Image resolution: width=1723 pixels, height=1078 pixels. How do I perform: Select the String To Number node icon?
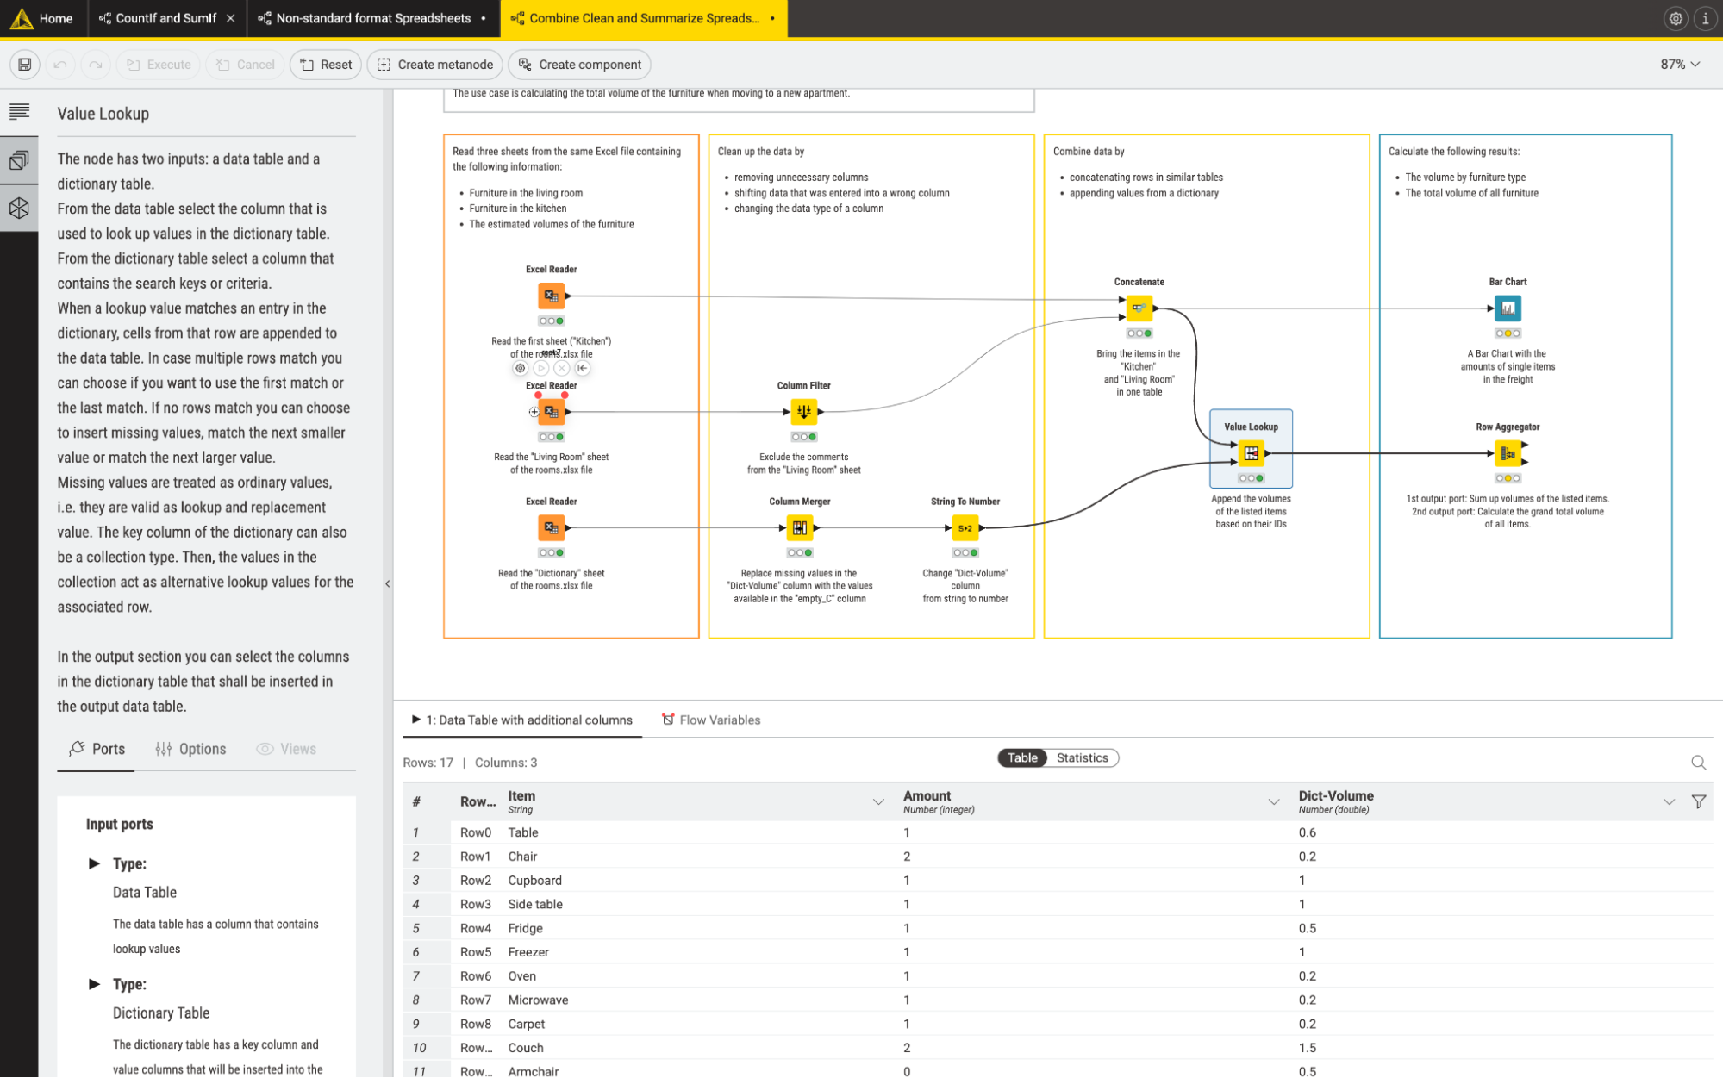click(965, 527)
